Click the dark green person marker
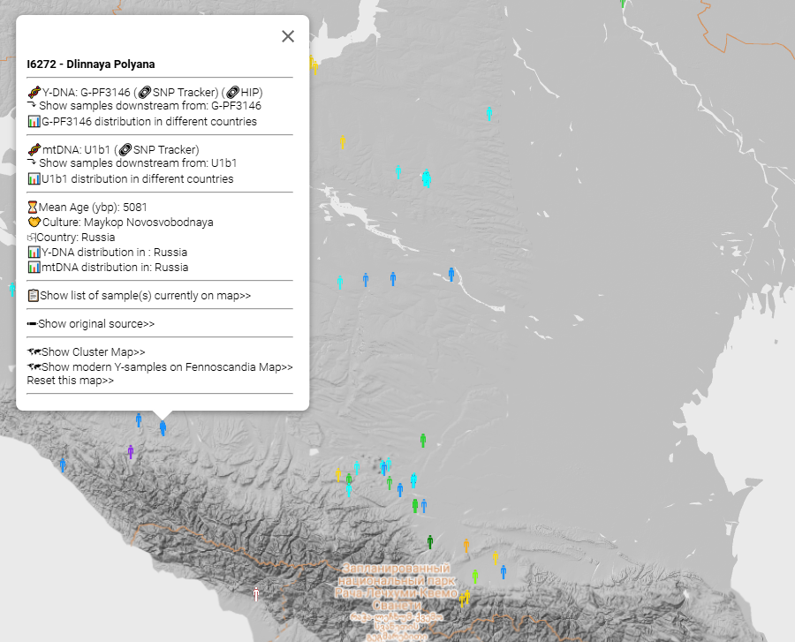Screen dimensions: 795x642 430,541
